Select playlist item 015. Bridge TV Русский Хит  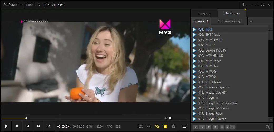[229, 103]
